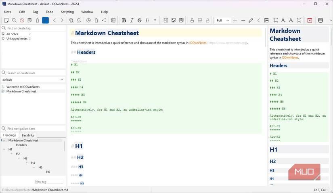Open the Todo menu
Screen dimensions: 333x193
coord(50,12)
